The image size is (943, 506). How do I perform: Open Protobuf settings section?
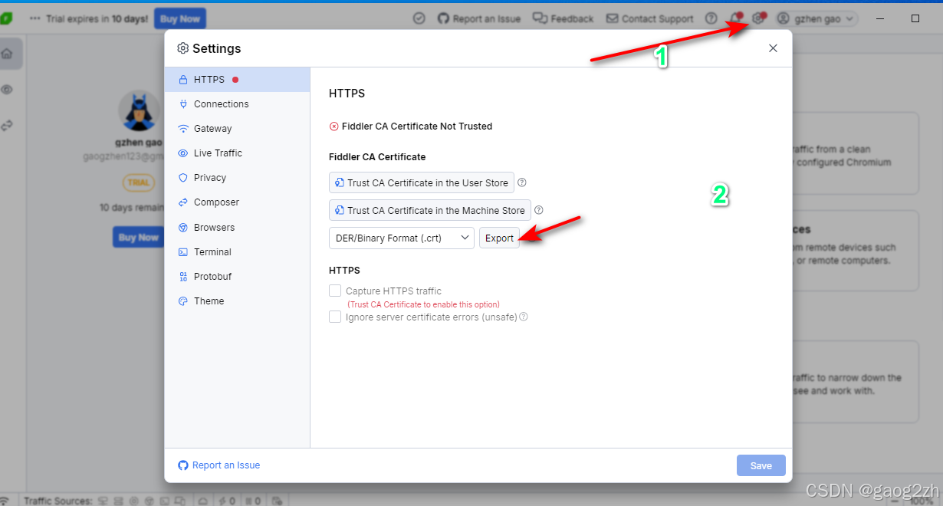238,276
